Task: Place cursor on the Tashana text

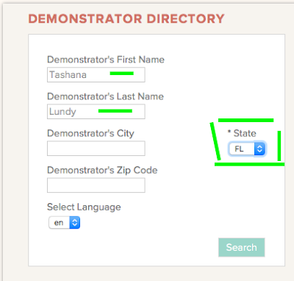Action: pos(68,75)
